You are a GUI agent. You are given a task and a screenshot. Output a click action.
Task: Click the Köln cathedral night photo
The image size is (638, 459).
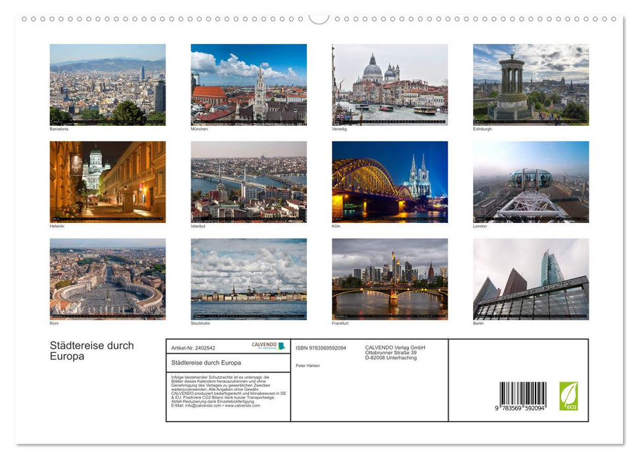390,182
